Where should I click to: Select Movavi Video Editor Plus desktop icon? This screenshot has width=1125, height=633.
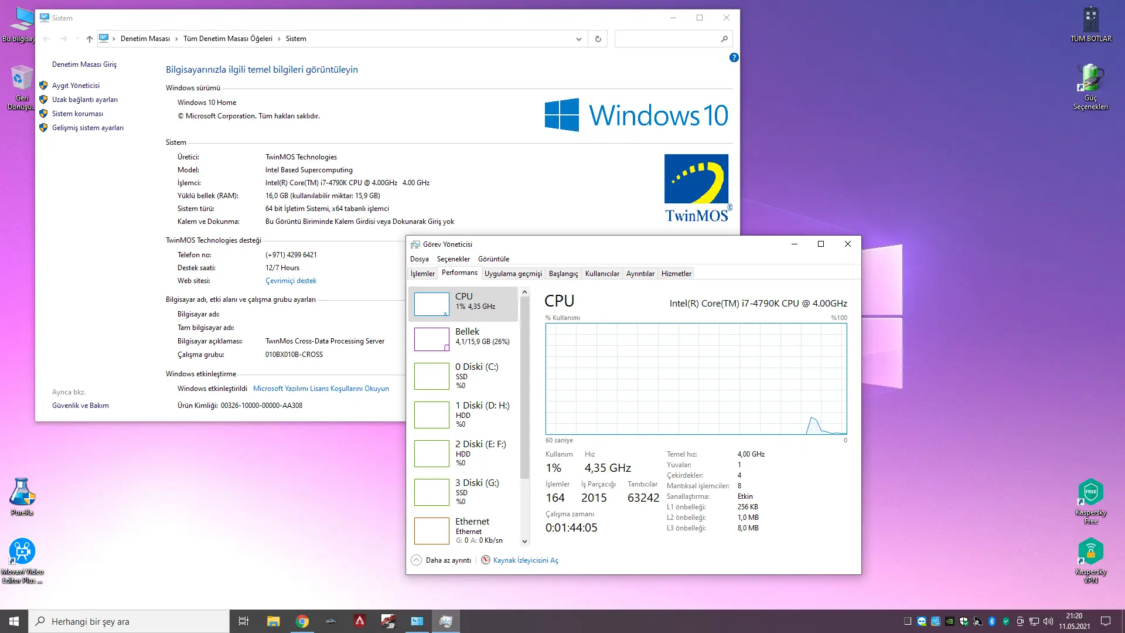(22, 560)
